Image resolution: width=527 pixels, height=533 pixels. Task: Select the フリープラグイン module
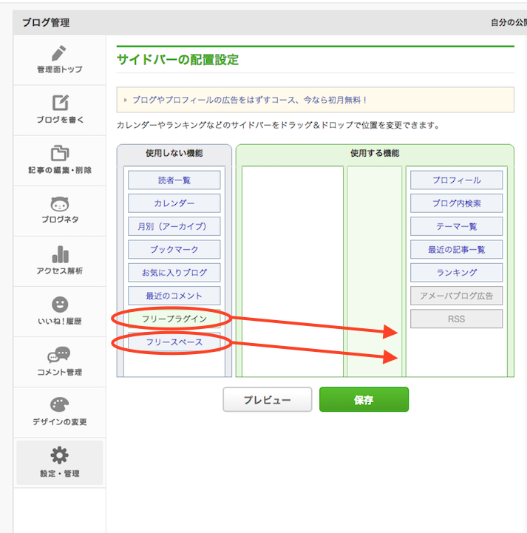click(x=174, y=319)
